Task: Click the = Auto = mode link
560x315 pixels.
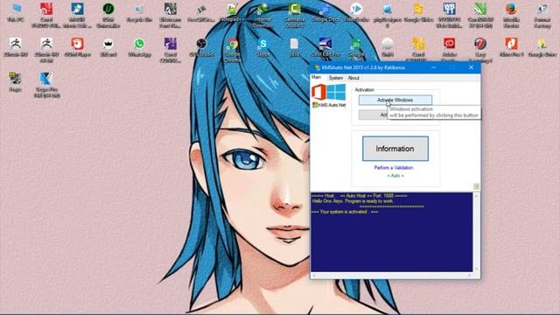Action: (395, 176)
